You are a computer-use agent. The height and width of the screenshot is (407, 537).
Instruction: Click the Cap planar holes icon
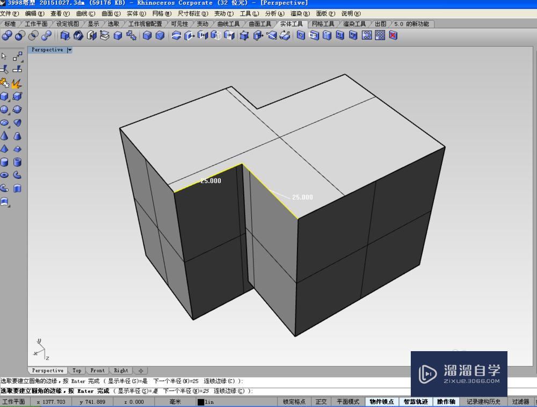pos(91,35)
